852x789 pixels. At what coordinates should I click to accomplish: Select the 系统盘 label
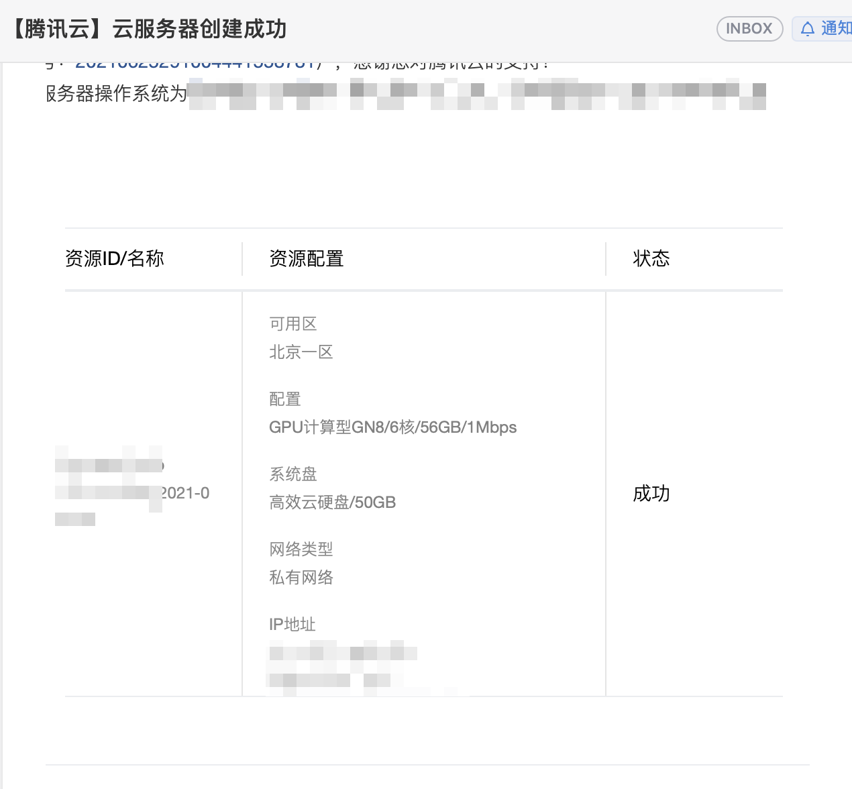pyautogui.click(x=293, y=474)
